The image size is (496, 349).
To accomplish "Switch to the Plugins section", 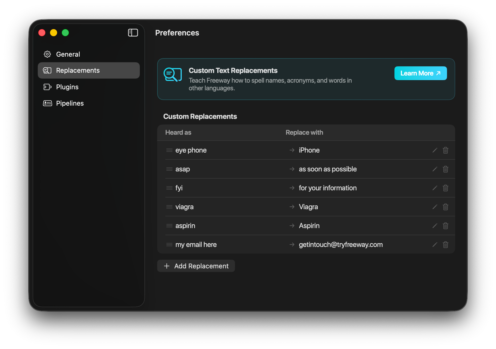I will (x=67, y=87).
